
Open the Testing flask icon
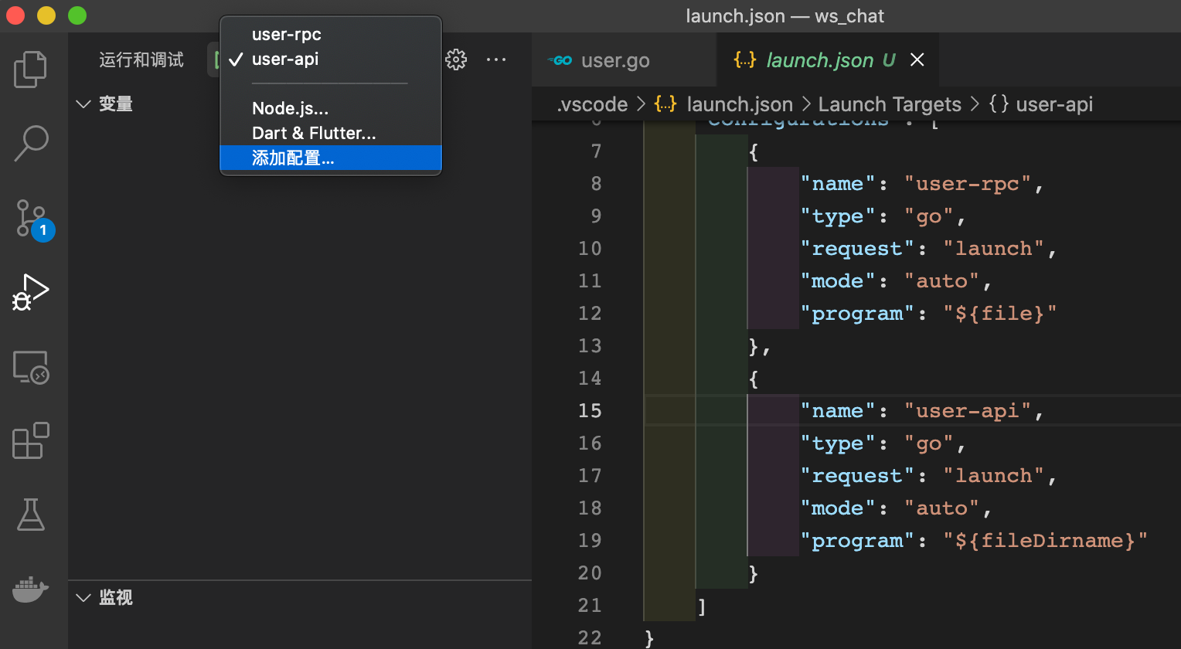point(31,515)
